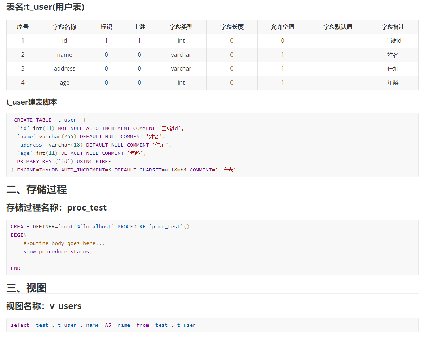Click the '主键id' remark cell
Image resolution: width=436 pixels, height=339 pixels.
tap(393, 41)
